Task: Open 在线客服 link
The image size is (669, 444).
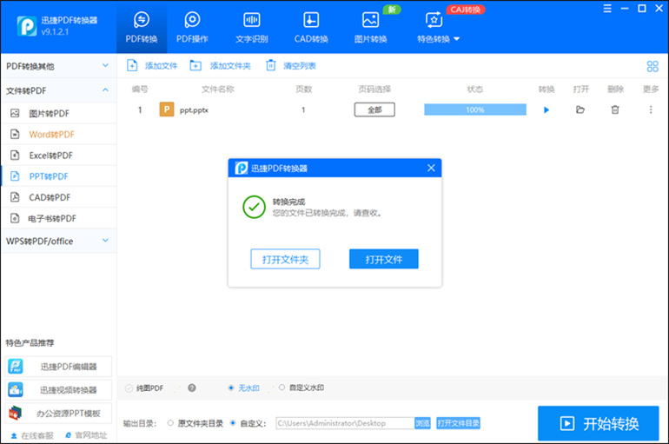Action: coord(32,435)
